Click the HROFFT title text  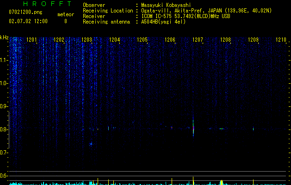(48, 4)
